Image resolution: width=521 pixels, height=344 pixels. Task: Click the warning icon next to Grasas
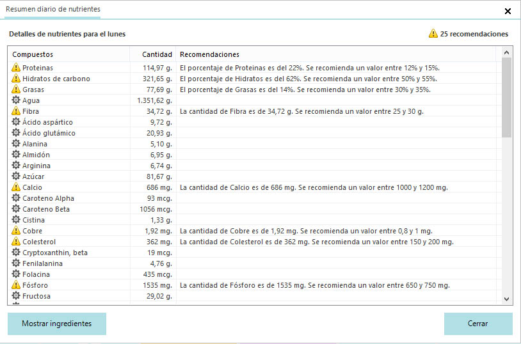point(16,90)
